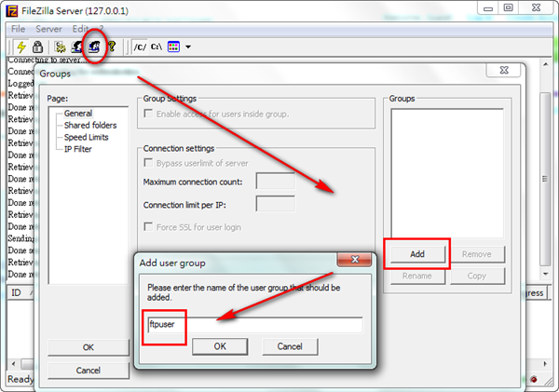Click the colored grid sort icon

coord(173,47)
